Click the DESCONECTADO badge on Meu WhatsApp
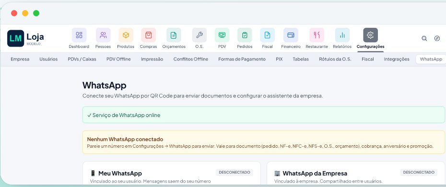The width and height of the screenshot is (446, 187). pyautogui.click(x=235, y=172)
